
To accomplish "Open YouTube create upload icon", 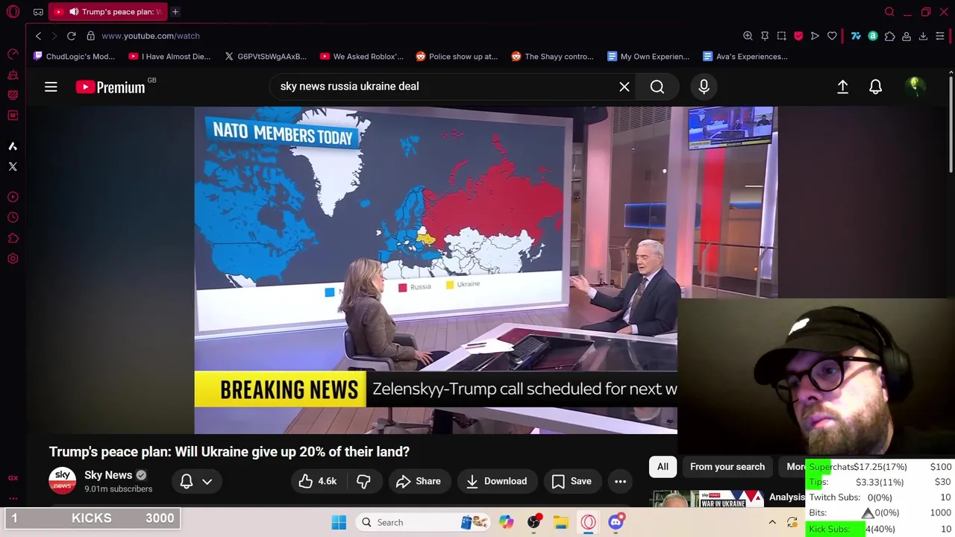I will [843, 87].
